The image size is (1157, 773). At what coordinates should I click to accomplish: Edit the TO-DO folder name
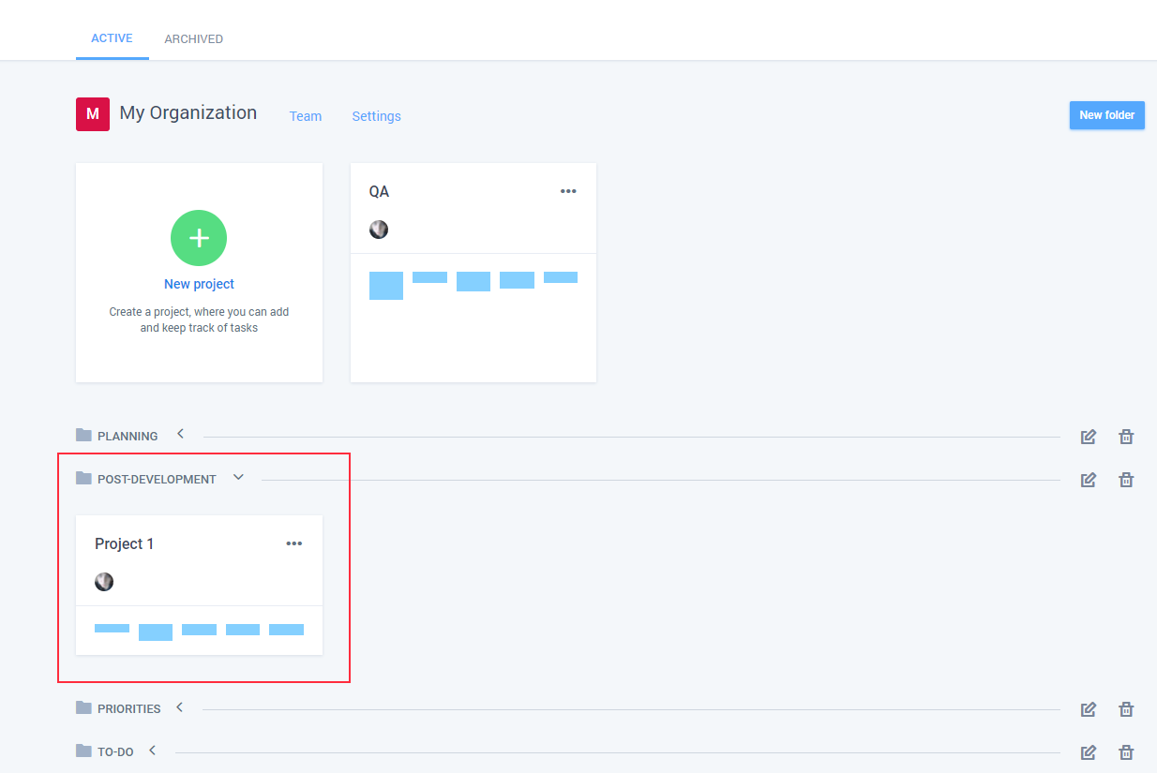pyautogui.click(x=1088, y=752)
